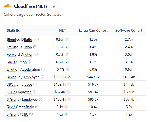This screenshot has height=122, width=151.
Task: Open help icon for Dilution Acceleration
Action: coord(43,69)
